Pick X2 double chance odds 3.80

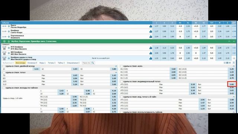pos(114,69)
